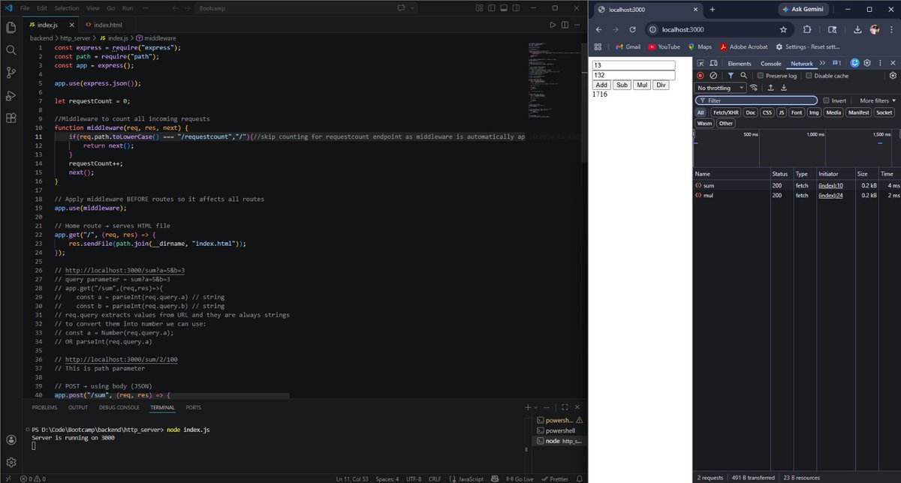The image size is (901, 483).
Task: Open Network panel settings gear
Action: coord(893,76)
